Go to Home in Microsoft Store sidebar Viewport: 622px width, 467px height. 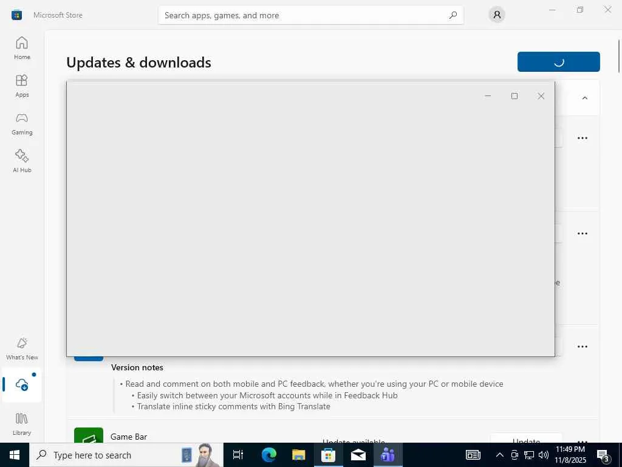[x=22, y=47]
